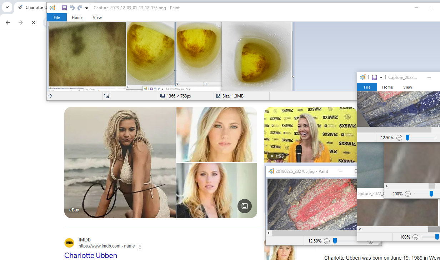This screenshot has width=440, height=260.
Task: Click zoom slider handle in 20180825_232705.jpg window
Action: (x=335, y=241)
